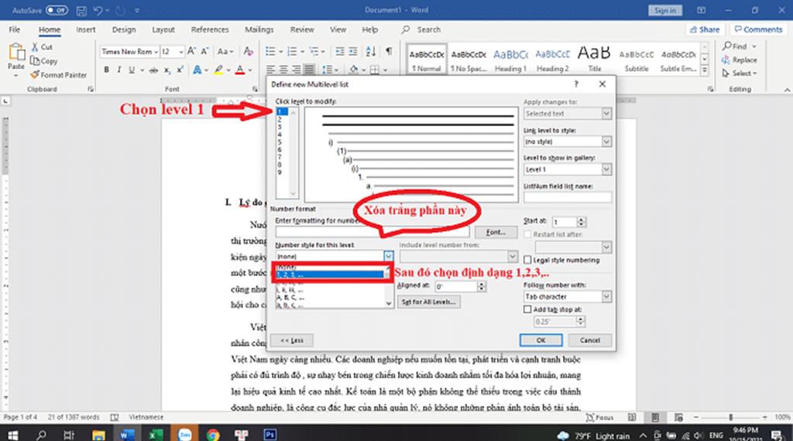Apply strikethrough to text
The image size is (793, 441).
pos(153,70)
